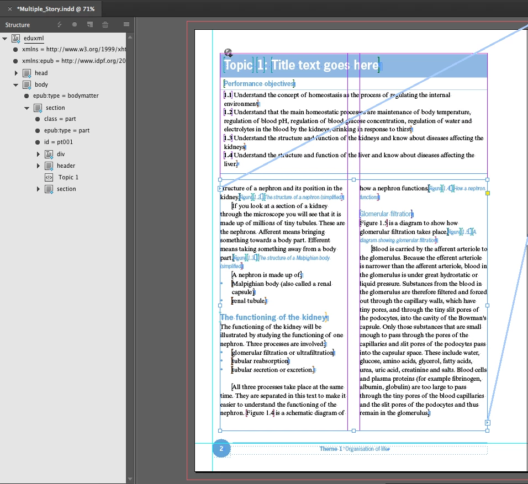The image size is (528, 484).
Task: Click the section element icon under body
Action: [38, 108]
